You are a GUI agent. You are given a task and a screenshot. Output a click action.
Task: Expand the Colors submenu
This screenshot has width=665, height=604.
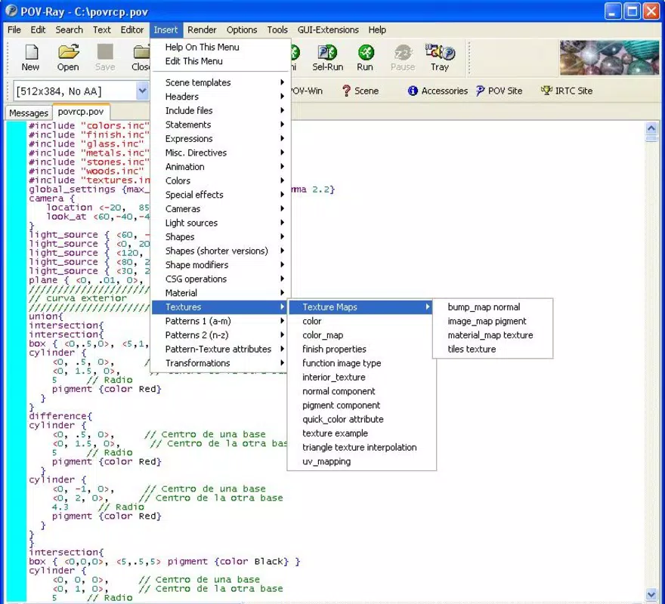point(220,180)
